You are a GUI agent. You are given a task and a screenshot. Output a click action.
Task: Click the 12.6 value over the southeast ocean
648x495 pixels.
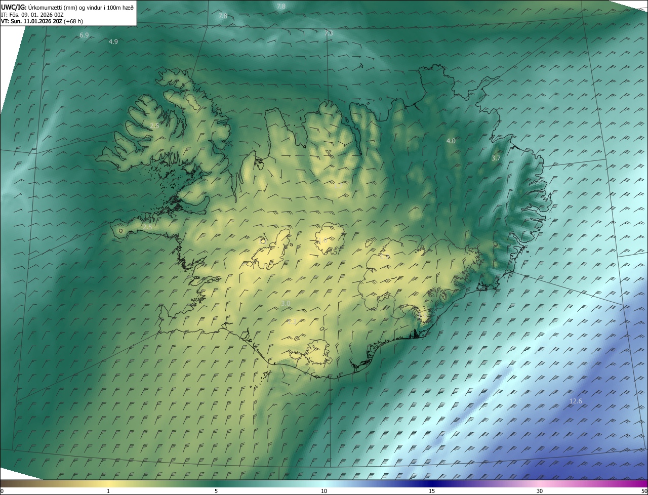pos(576,401)
